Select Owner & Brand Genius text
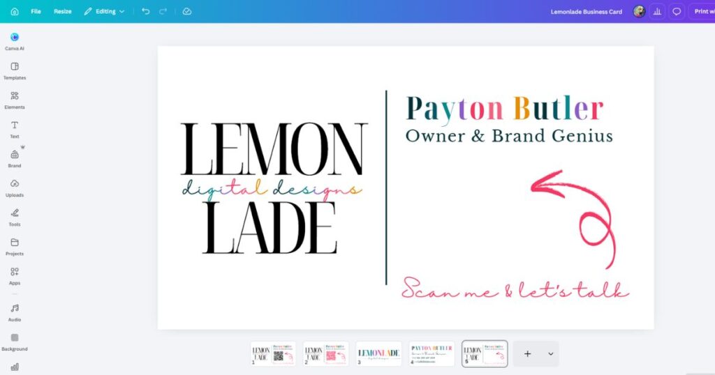This screenshot has width=715, height=375. [x=509, y=136]
